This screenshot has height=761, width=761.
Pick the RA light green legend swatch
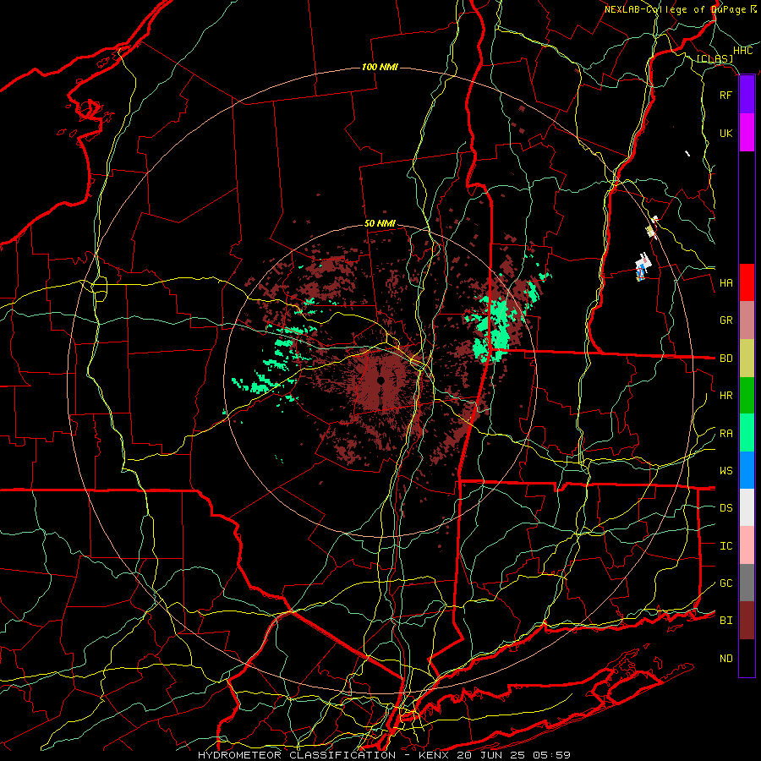[747, 433]
